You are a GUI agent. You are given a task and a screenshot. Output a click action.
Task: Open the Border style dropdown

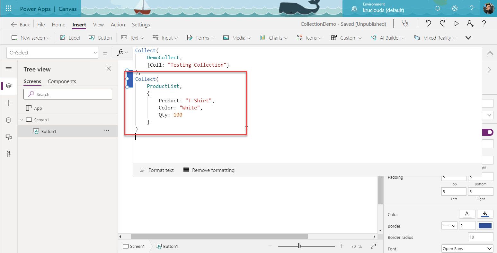pos(449,226)
